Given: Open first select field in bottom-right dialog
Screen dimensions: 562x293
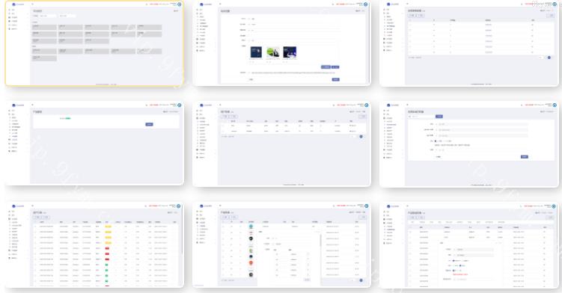Looking at the screenshot, I should [x=474, y=250].
